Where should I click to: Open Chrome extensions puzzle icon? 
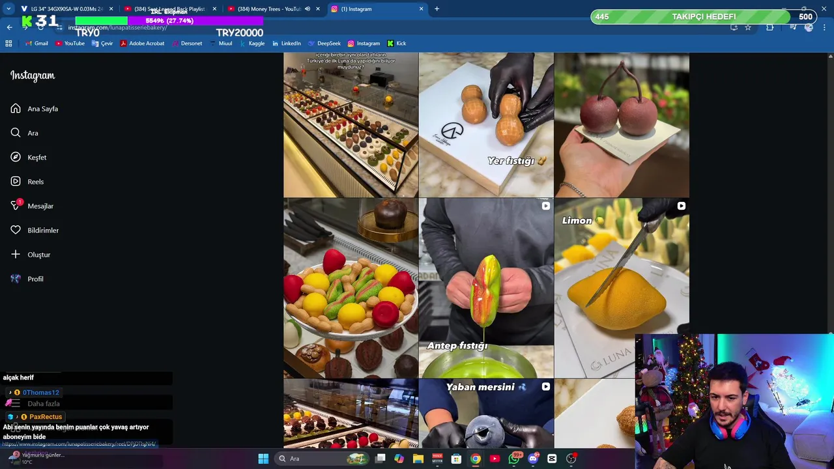coord(770,27)
